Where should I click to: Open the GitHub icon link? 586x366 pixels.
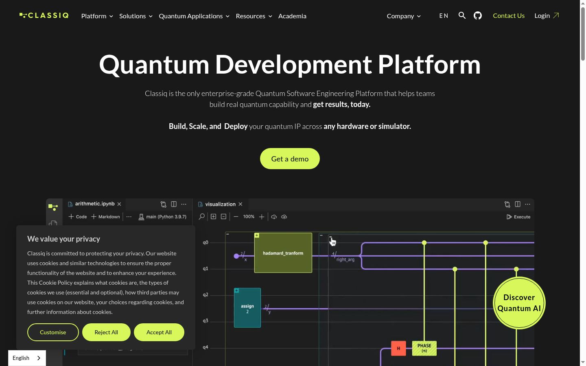(478, 15)
